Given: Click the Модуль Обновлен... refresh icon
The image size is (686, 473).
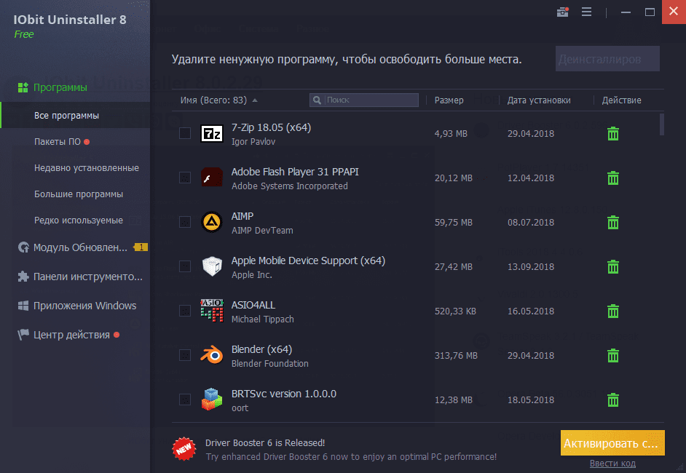Looking at the screenshot, I should 23,247.
